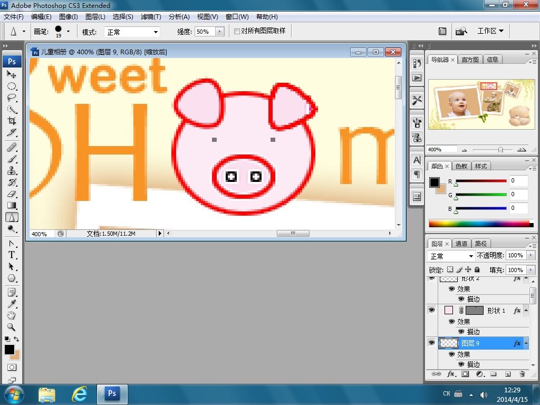Open layer blend mode dropdown

pyautogui.click(x=451, y=256)
